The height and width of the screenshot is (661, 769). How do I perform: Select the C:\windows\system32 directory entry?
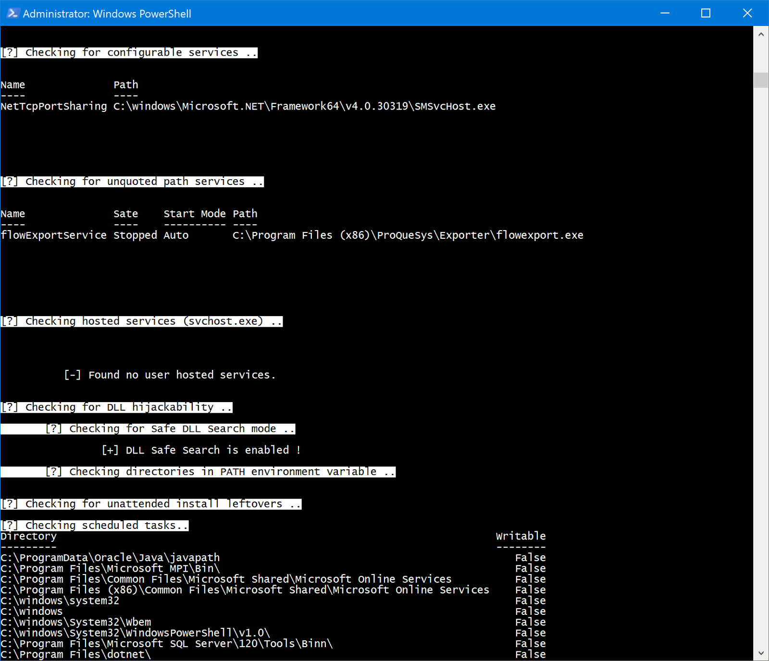[x=61, y=600]
